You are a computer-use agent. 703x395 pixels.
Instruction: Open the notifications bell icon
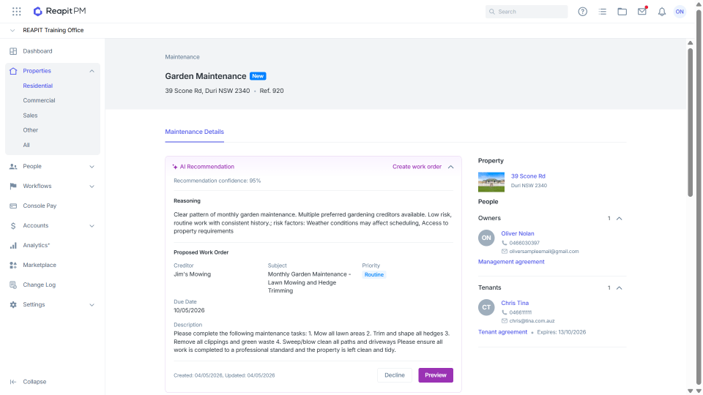[662, 12]
